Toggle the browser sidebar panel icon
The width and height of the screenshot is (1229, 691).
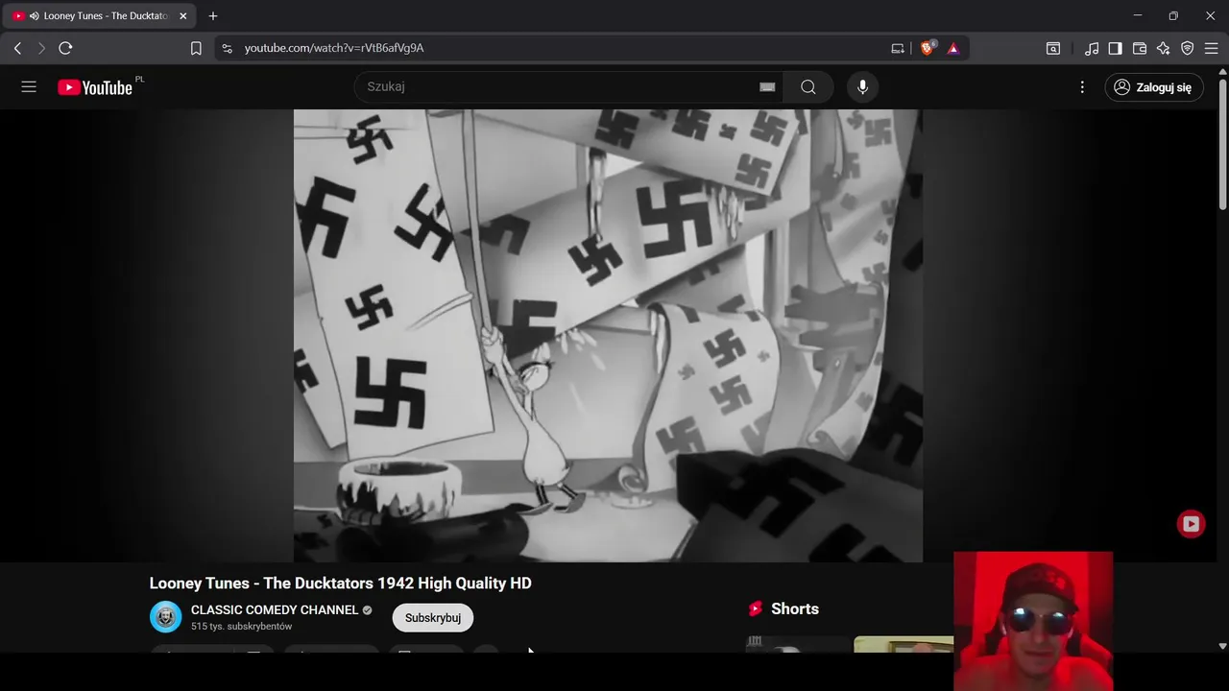[1116, 48]
